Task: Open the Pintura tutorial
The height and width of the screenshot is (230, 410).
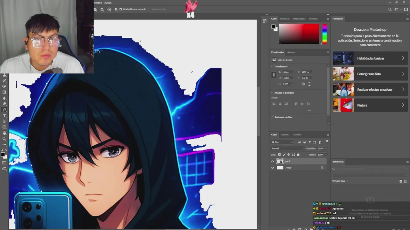Action: click(370, 105)
